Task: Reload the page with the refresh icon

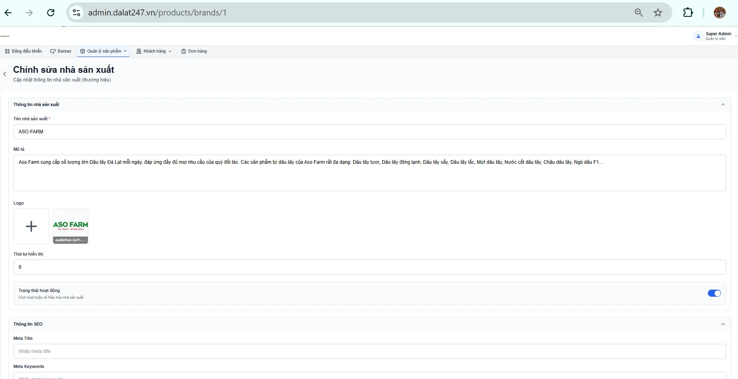Action: tap(51, 13)
